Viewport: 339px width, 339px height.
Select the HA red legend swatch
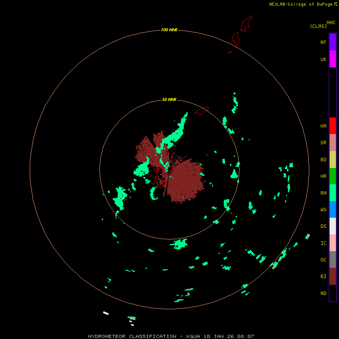point(333,126)
